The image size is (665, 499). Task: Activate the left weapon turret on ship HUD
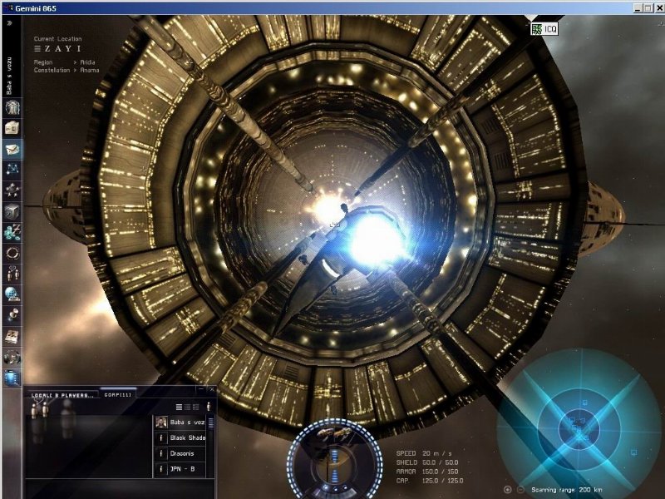[324, 432]
